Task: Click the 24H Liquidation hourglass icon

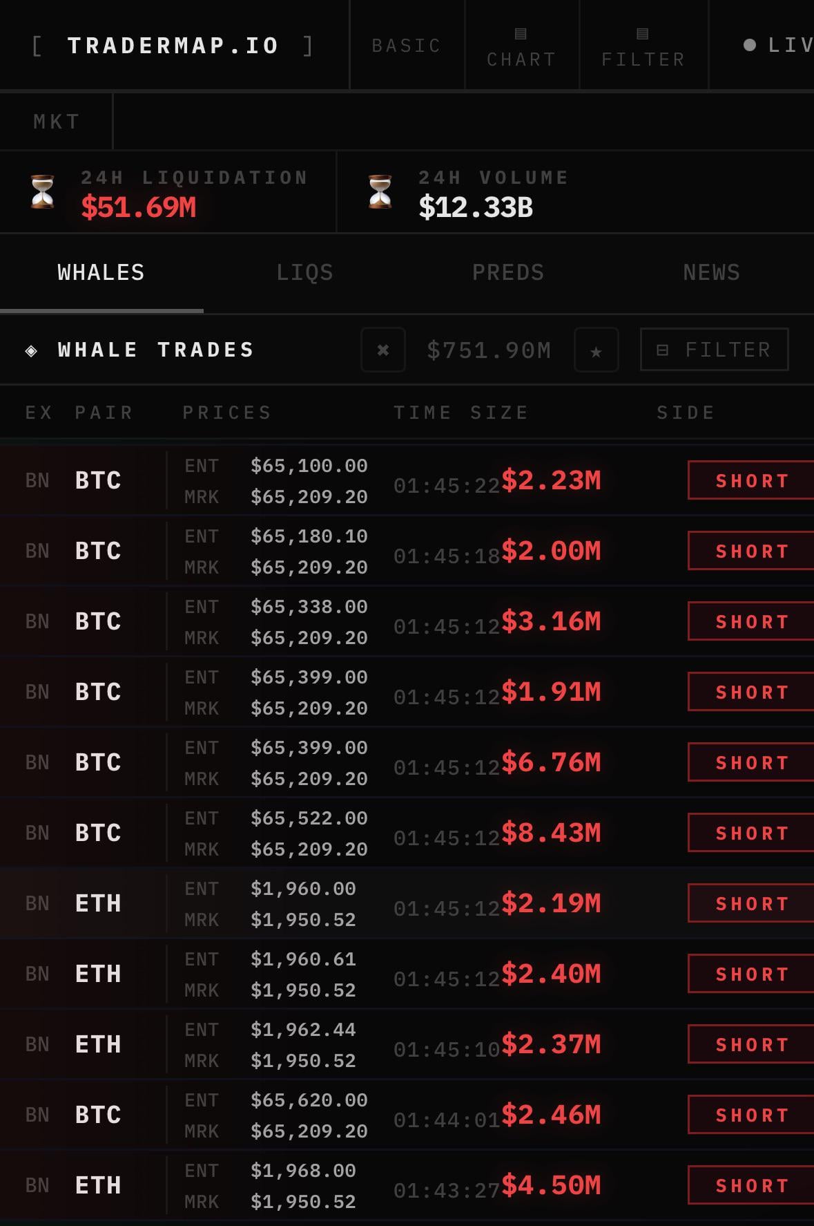Action: pyautogui.click(x=43, y=192)
